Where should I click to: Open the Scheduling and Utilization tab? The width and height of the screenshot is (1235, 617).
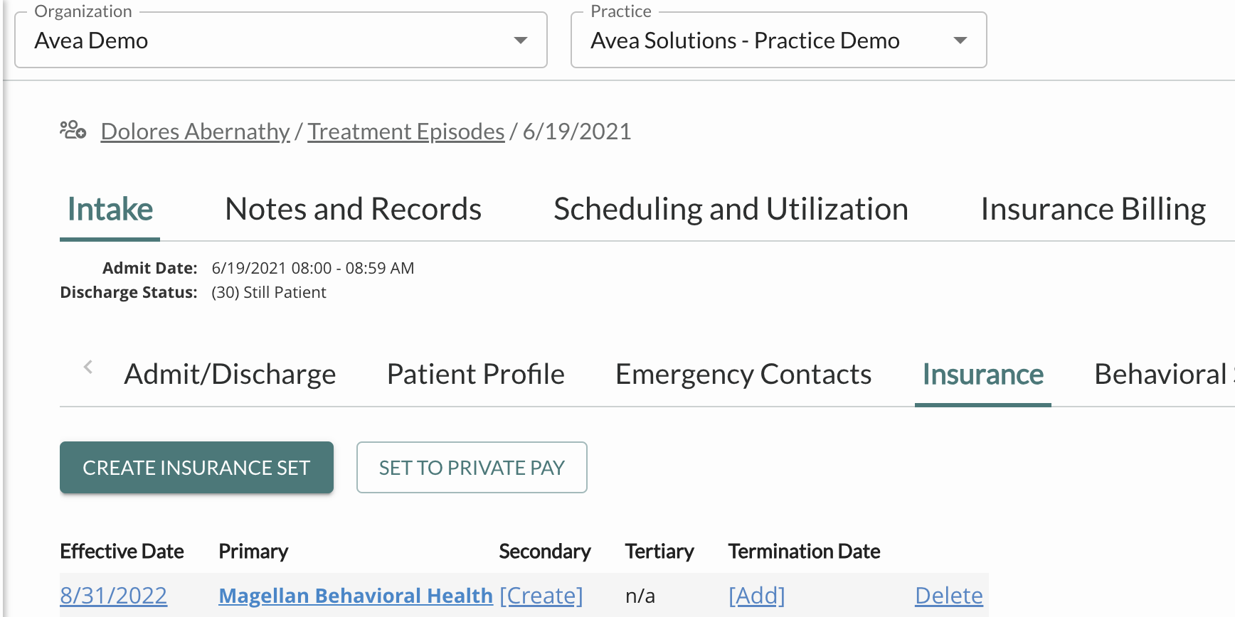731,210
